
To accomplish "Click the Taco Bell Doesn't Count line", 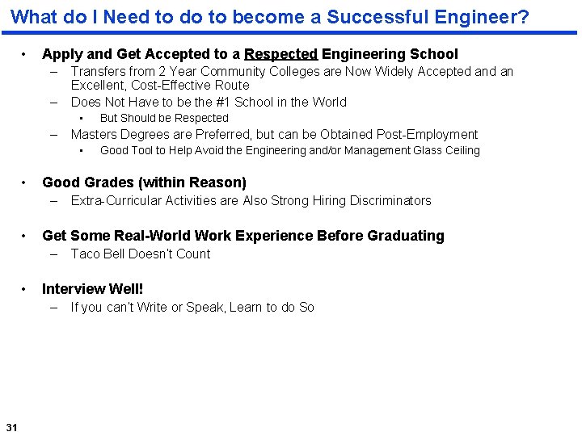I will point(141,254).
